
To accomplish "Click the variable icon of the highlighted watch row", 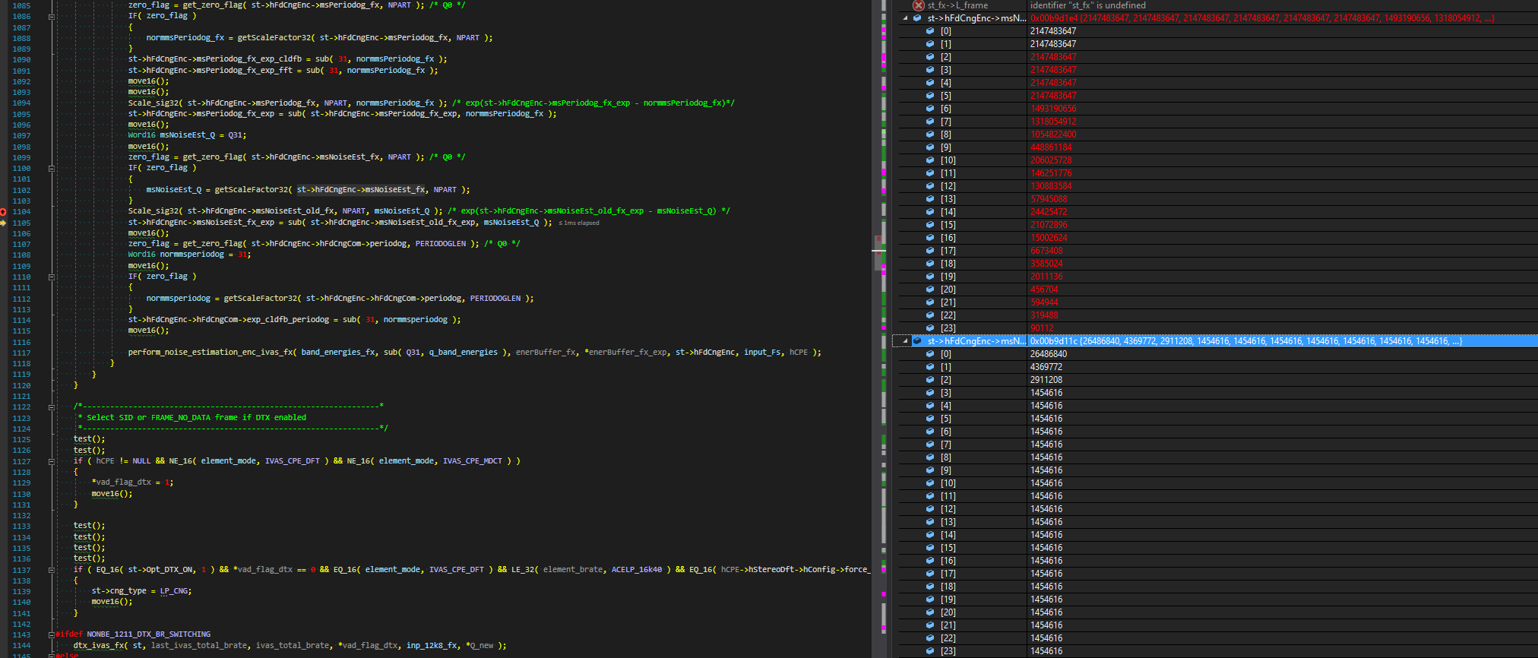I will [917, 341].
